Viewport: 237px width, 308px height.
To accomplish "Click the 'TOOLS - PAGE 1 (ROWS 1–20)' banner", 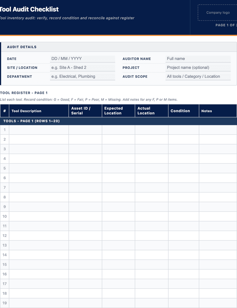I will [x=118, y=121].
